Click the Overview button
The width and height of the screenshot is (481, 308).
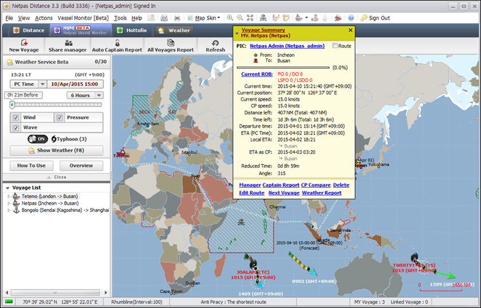(81, 165)
